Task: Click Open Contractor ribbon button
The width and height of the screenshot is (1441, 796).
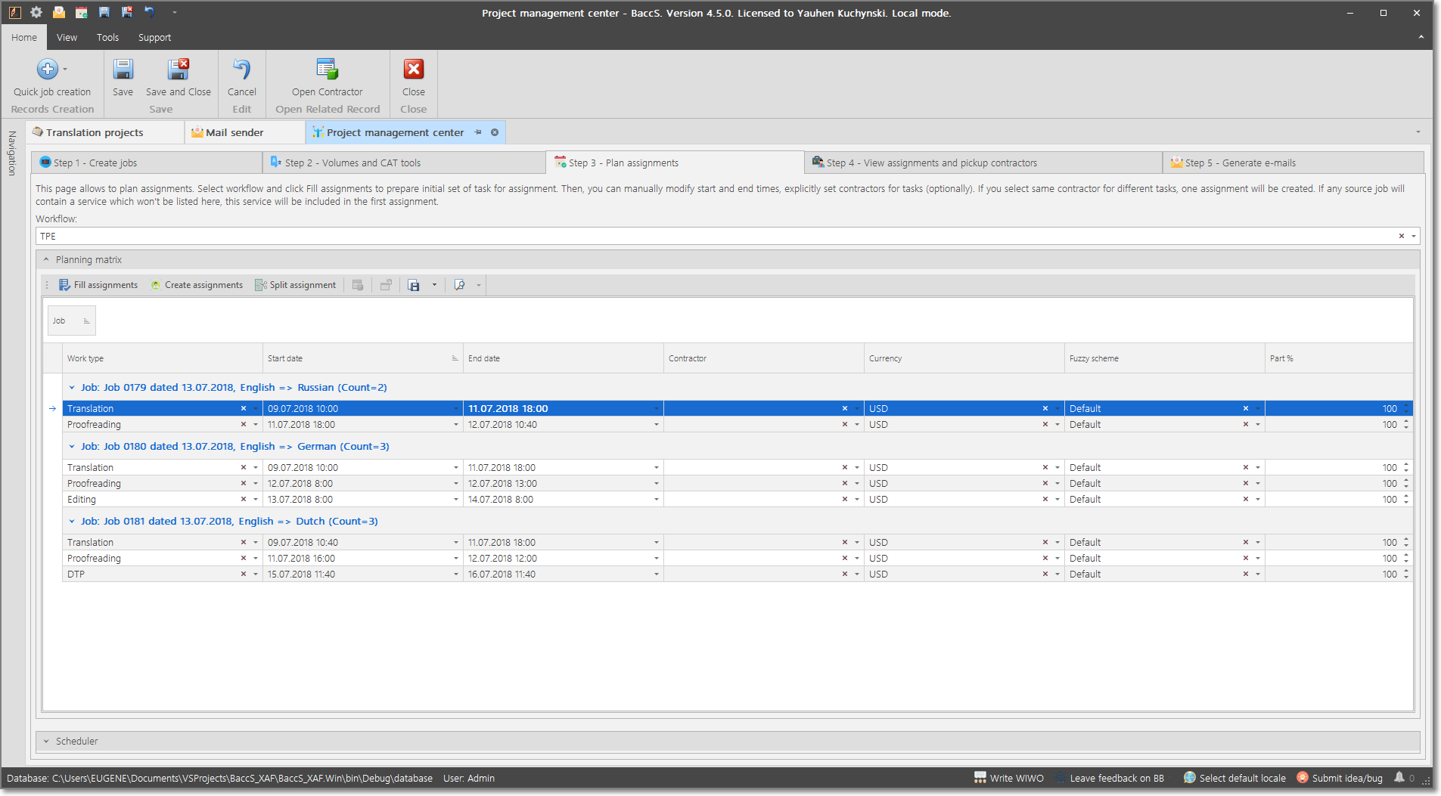Action: click(328, 78)
